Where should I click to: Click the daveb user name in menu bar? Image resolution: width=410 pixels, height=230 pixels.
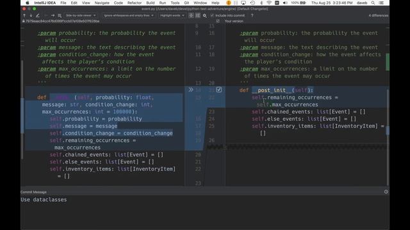tap(362, 3)
